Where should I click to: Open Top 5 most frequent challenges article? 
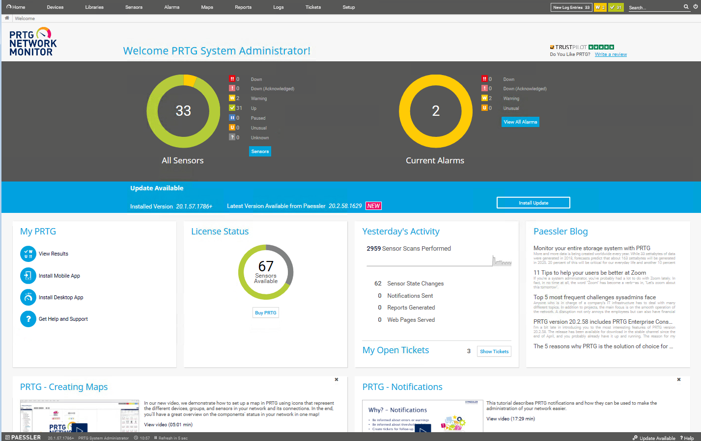tap(595, 297)
